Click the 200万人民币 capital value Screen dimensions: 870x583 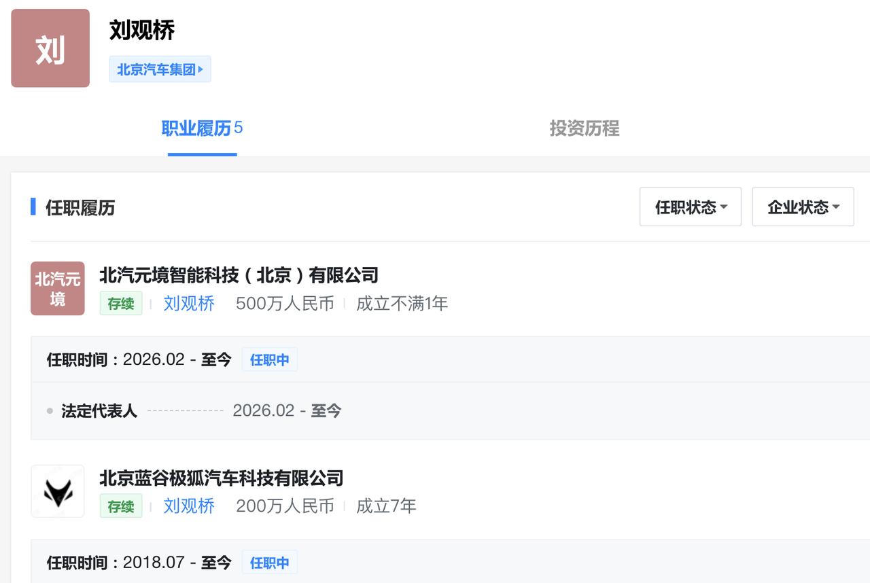pyautogui.click(x=285, y=506)
